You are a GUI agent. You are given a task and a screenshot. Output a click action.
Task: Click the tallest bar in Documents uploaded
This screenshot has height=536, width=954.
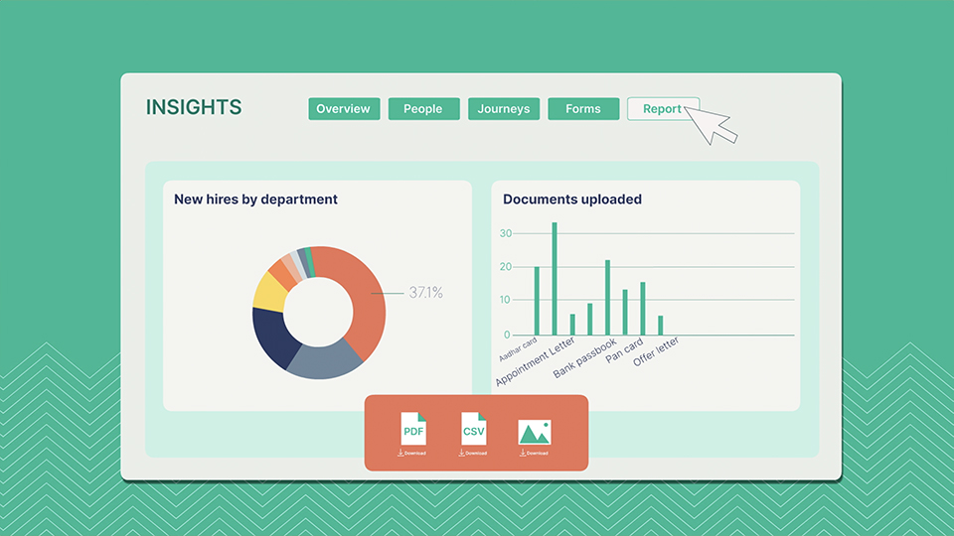coord(555,278)
